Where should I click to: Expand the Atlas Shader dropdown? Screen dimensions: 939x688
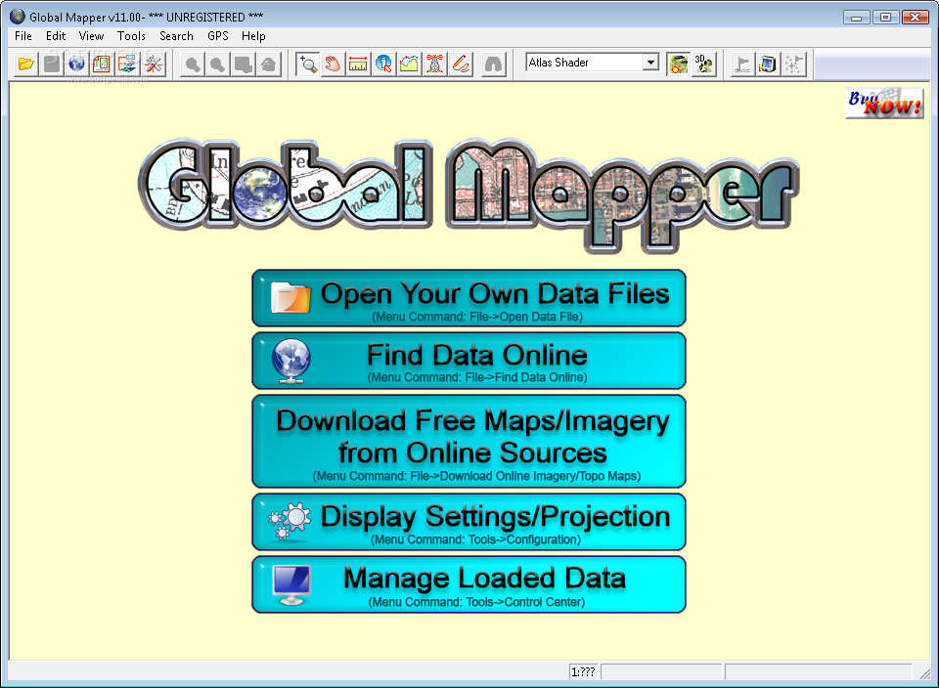point(650,63)
